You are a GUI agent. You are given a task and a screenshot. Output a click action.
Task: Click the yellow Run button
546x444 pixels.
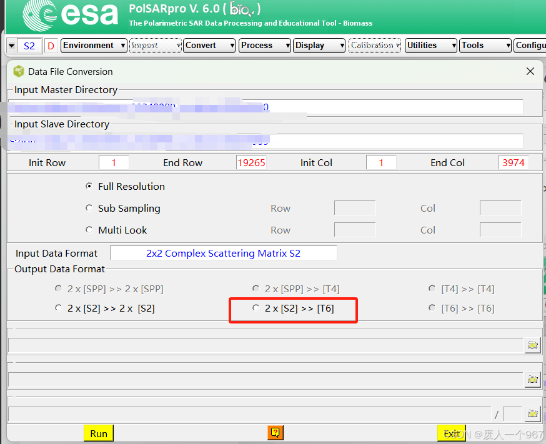(99, 433)
